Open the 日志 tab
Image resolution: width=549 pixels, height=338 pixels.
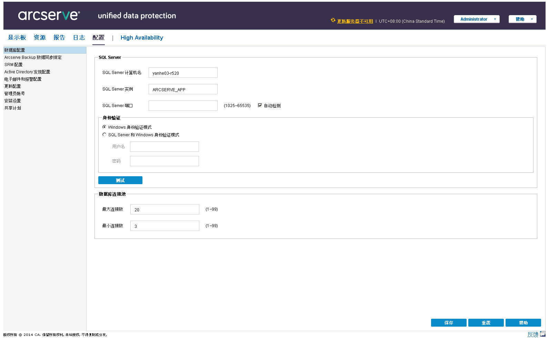(x=79, y=38)
